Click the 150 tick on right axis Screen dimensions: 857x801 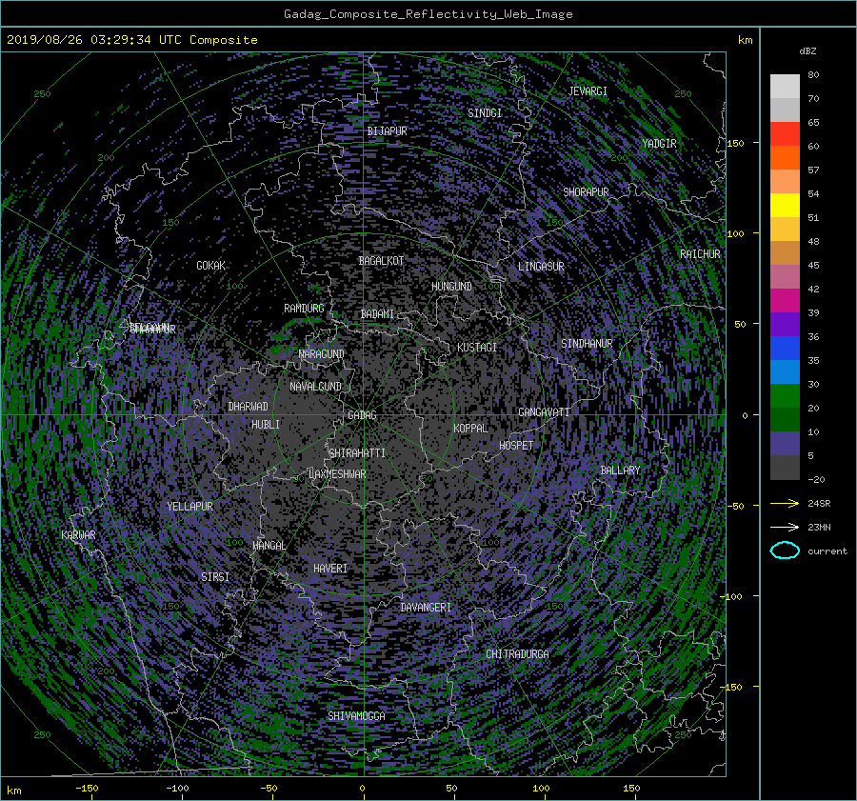[x=735, y=143]
